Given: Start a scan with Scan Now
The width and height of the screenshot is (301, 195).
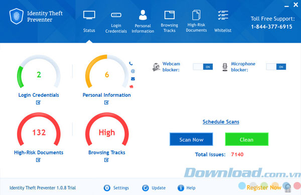Looking at the screenshot, I should [191, 139].
